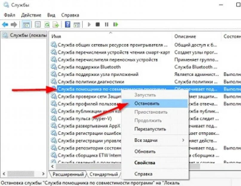Image resolution: width=241 pixels, height=186 pixels.
Task: Click the Stop service square icon
Action: click(x=98, y=24)
